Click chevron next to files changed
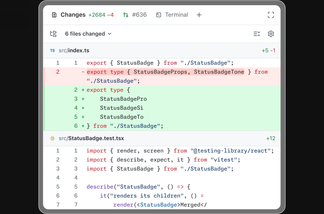Viewport: 324px width, 214px height. 110,34
